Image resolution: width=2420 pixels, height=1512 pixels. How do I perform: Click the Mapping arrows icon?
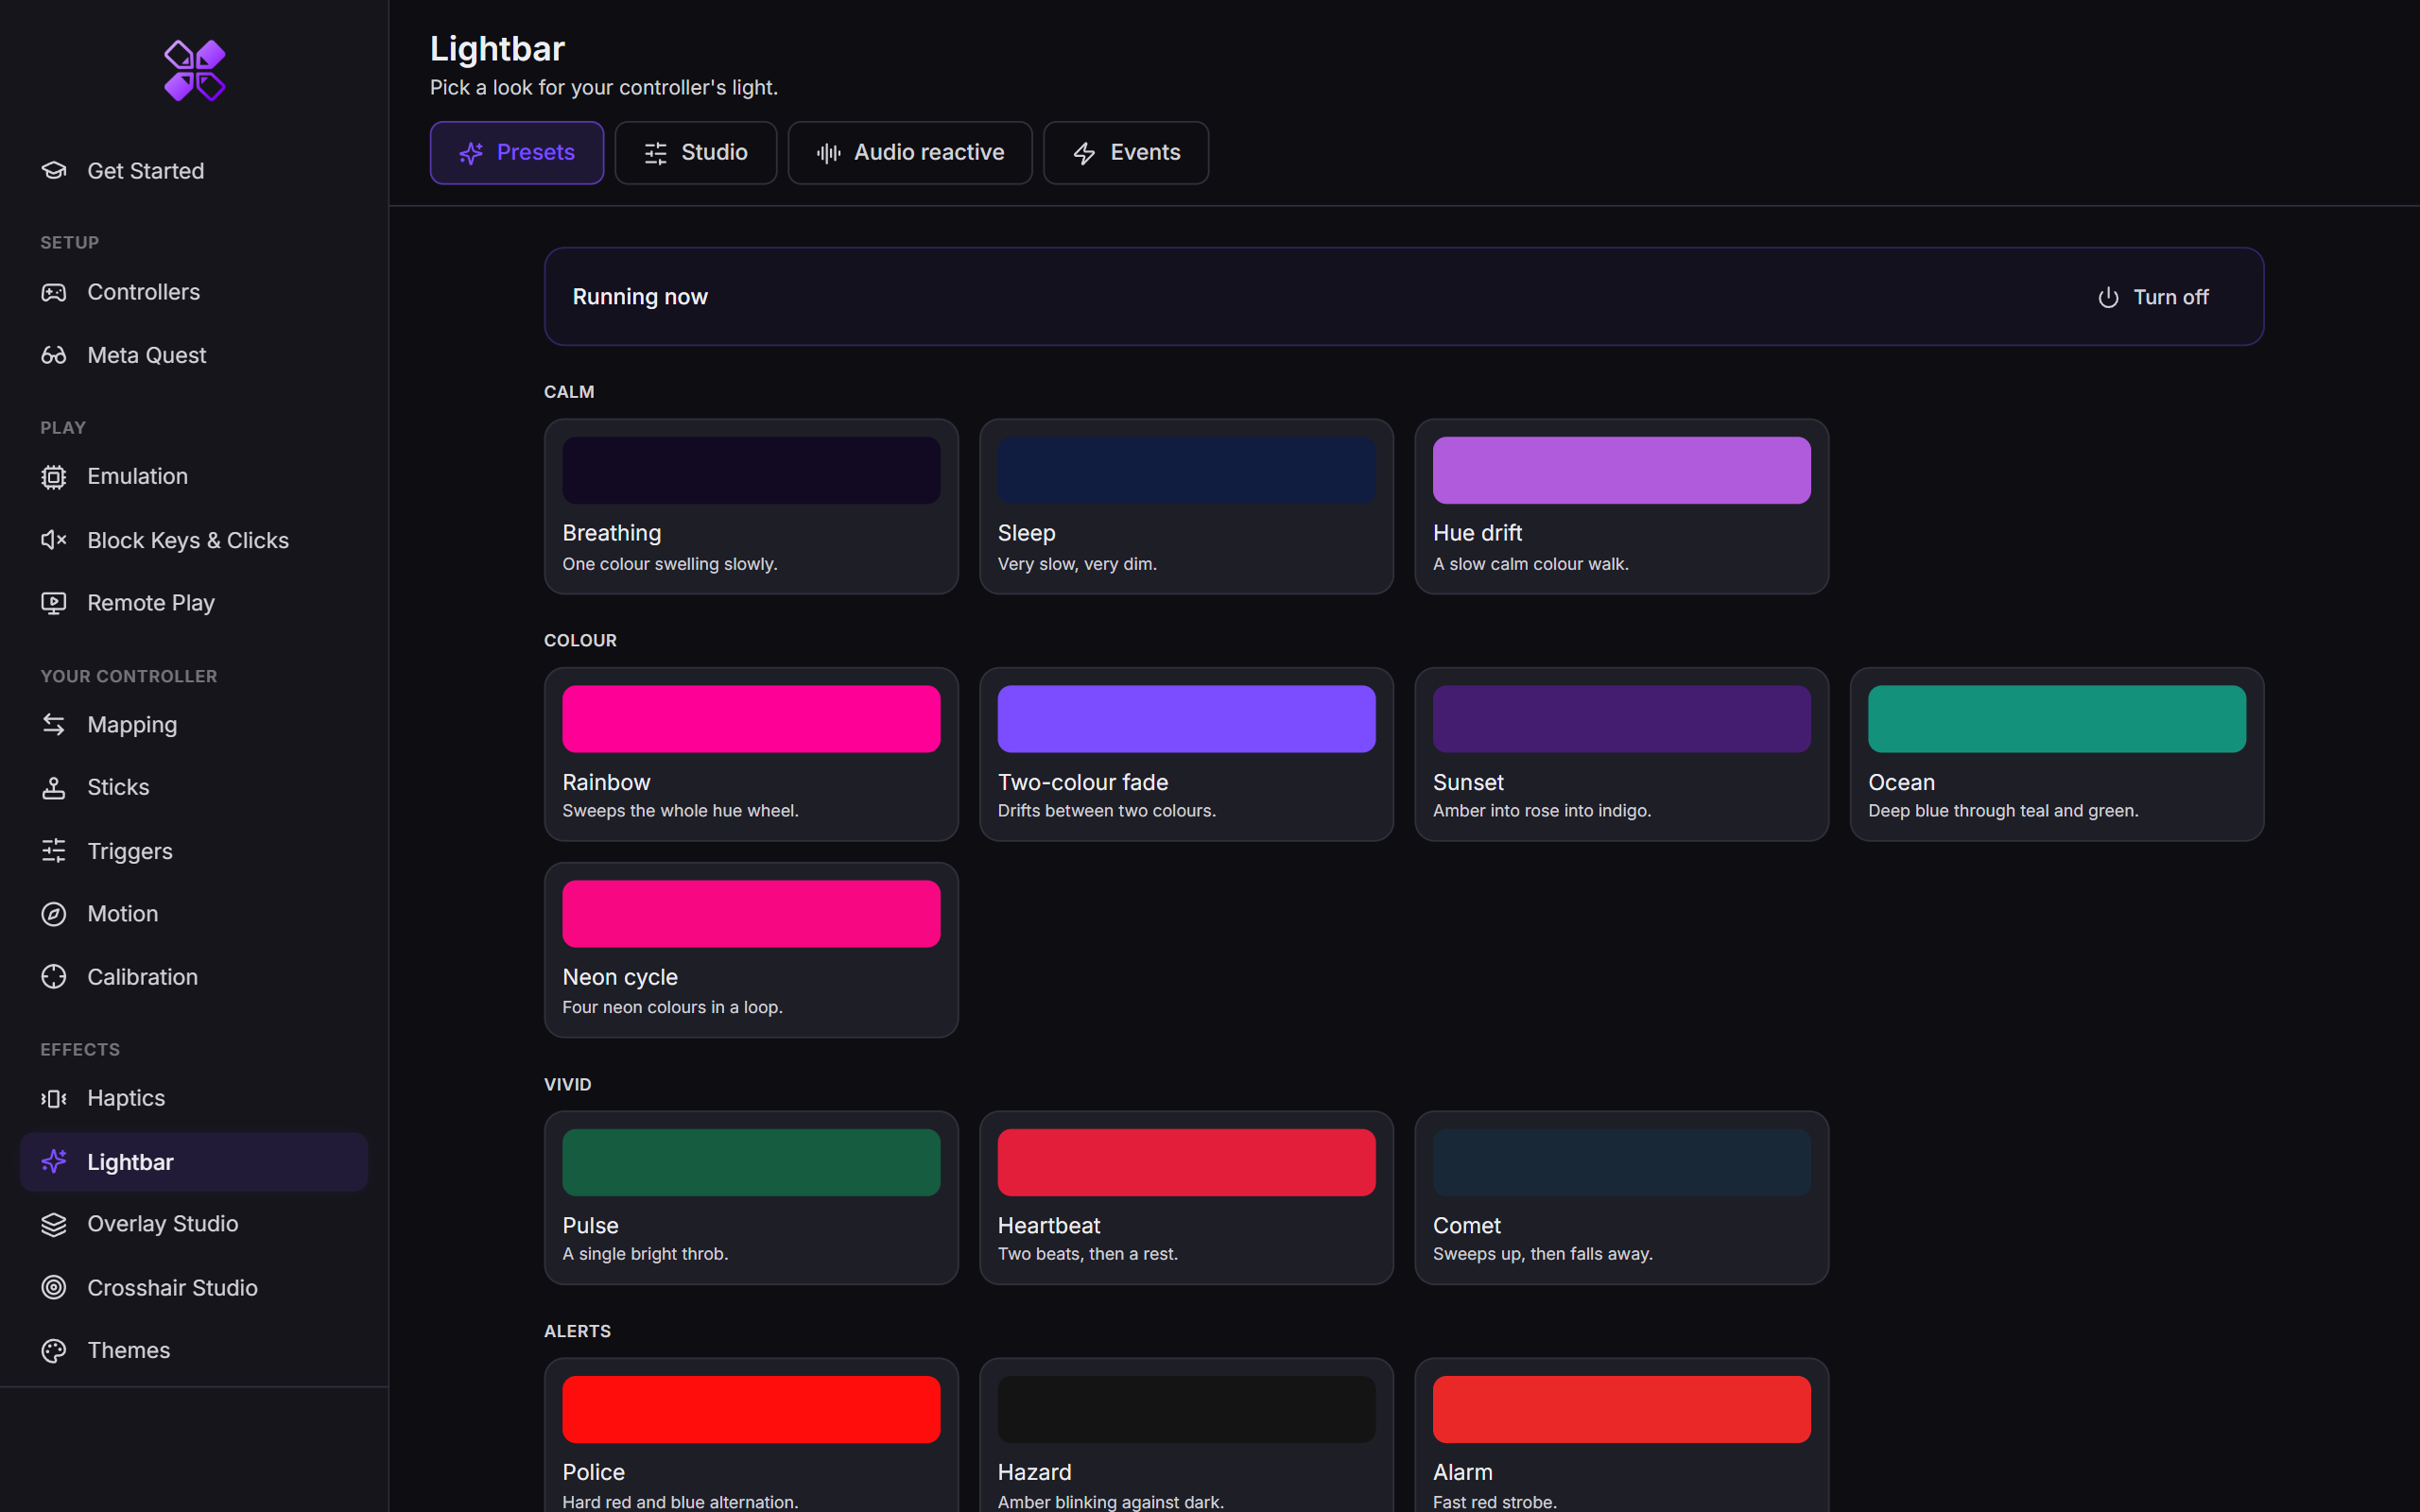54,725
